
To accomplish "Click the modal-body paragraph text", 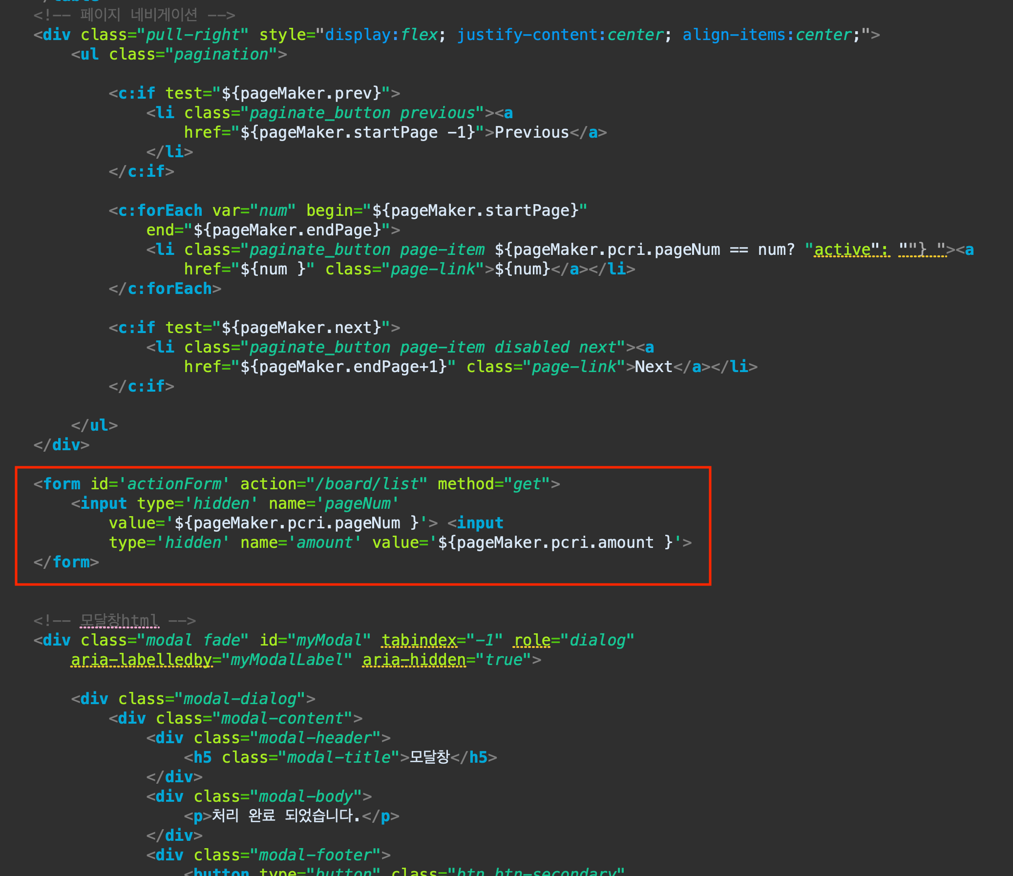I will pos(286,816).
